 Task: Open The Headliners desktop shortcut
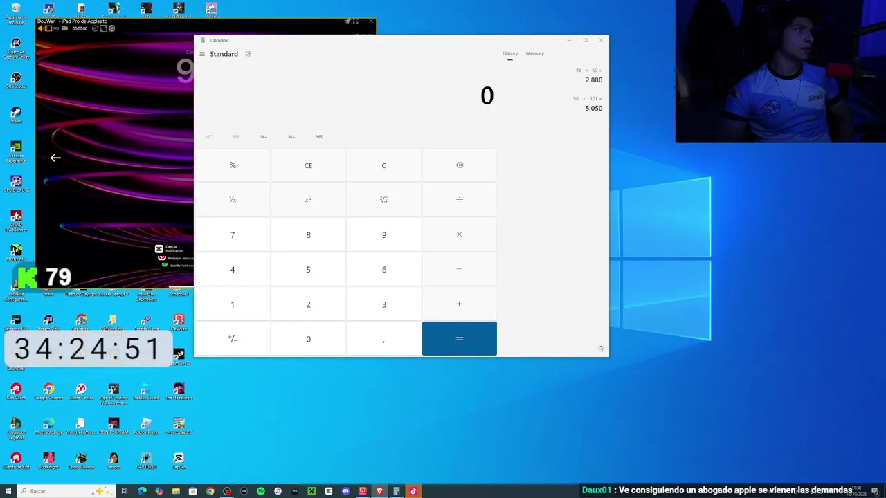point(179,391)
